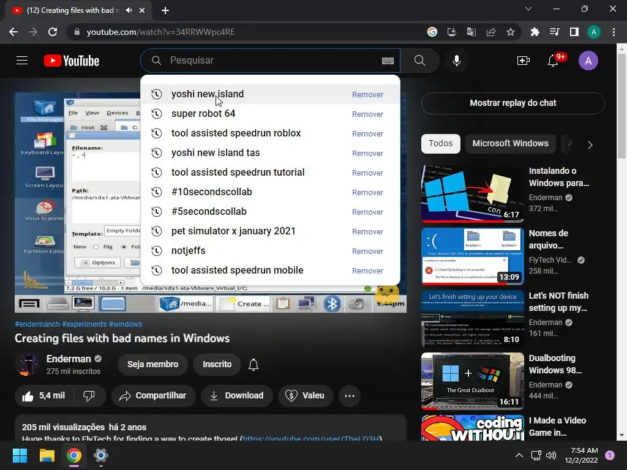627x470 pixels.
Task: Click the URL address bar
Action: [248, 32]
